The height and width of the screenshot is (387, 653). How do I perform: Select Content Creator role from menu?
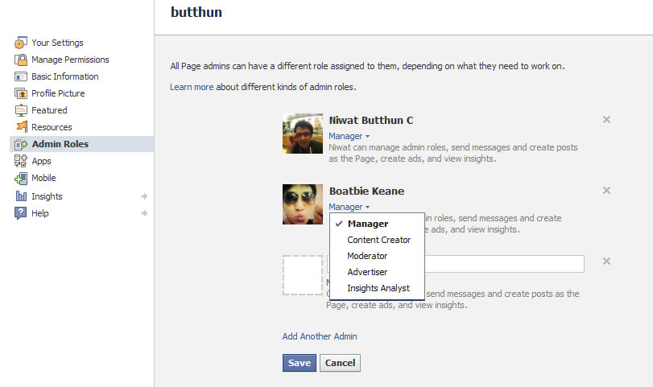[378, 240]
